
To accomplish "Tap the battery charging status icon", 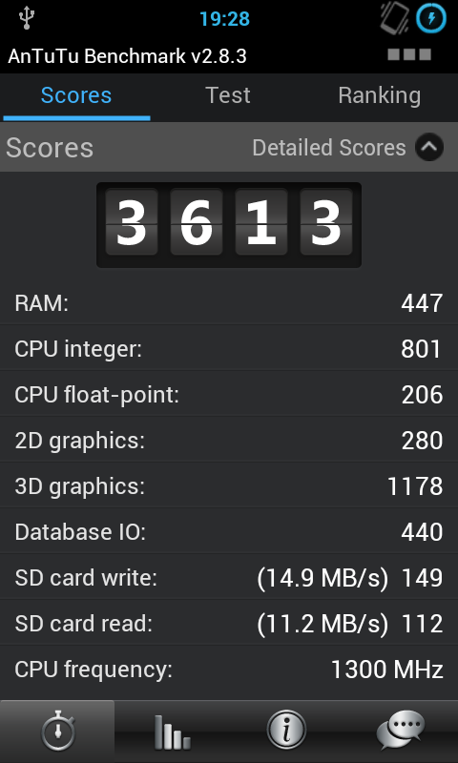I will coord(431,18).
